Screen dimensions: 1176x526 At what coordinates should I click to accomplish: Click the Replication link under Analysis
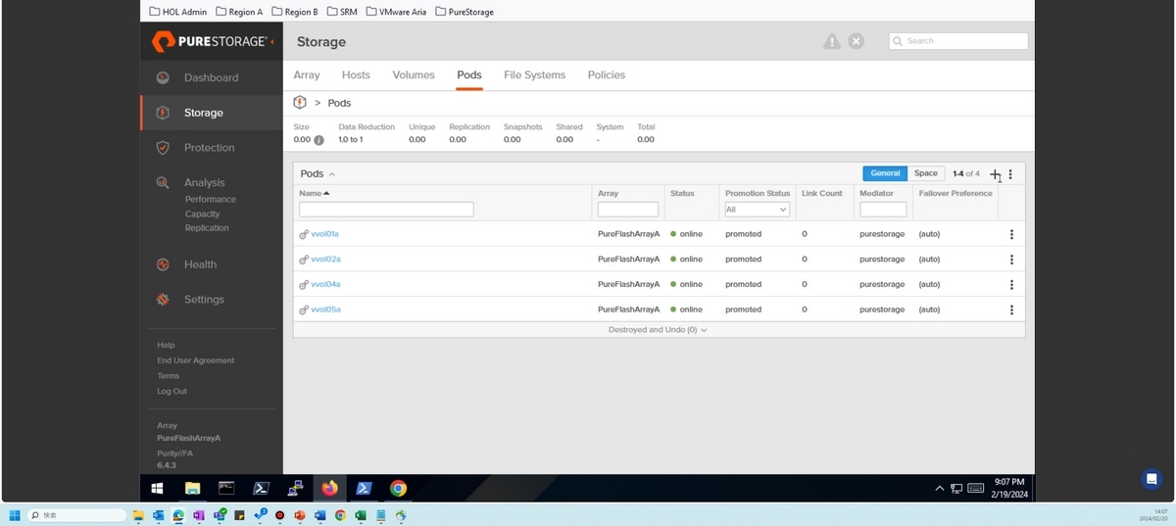(x=207, y=228)
